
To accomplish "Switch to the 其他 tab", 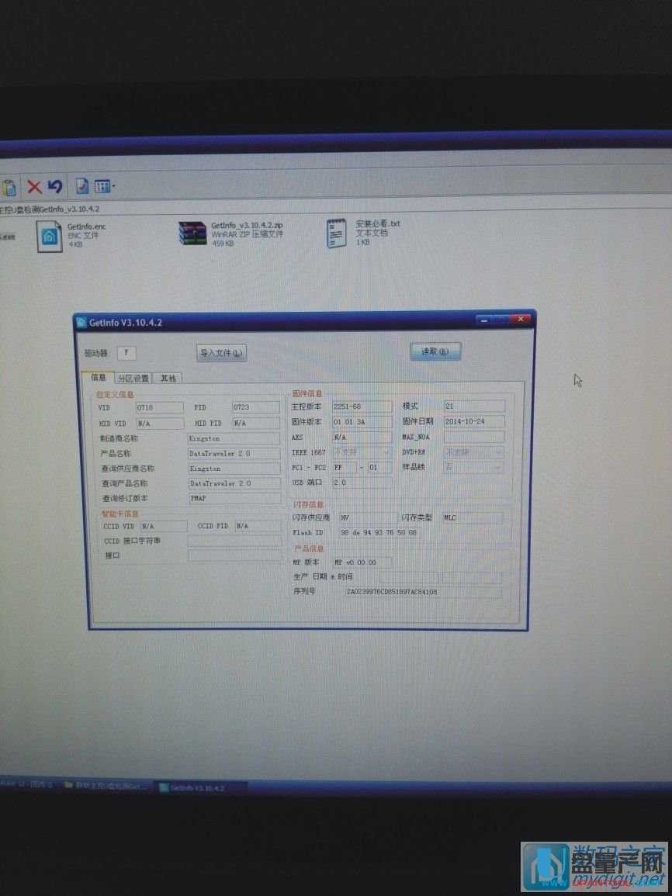I will (168, 378).
